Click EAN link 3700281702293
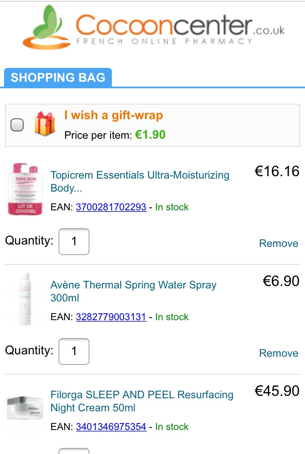Image resolution: width=305 pixels, height=454 pixels. pos(111,207)
